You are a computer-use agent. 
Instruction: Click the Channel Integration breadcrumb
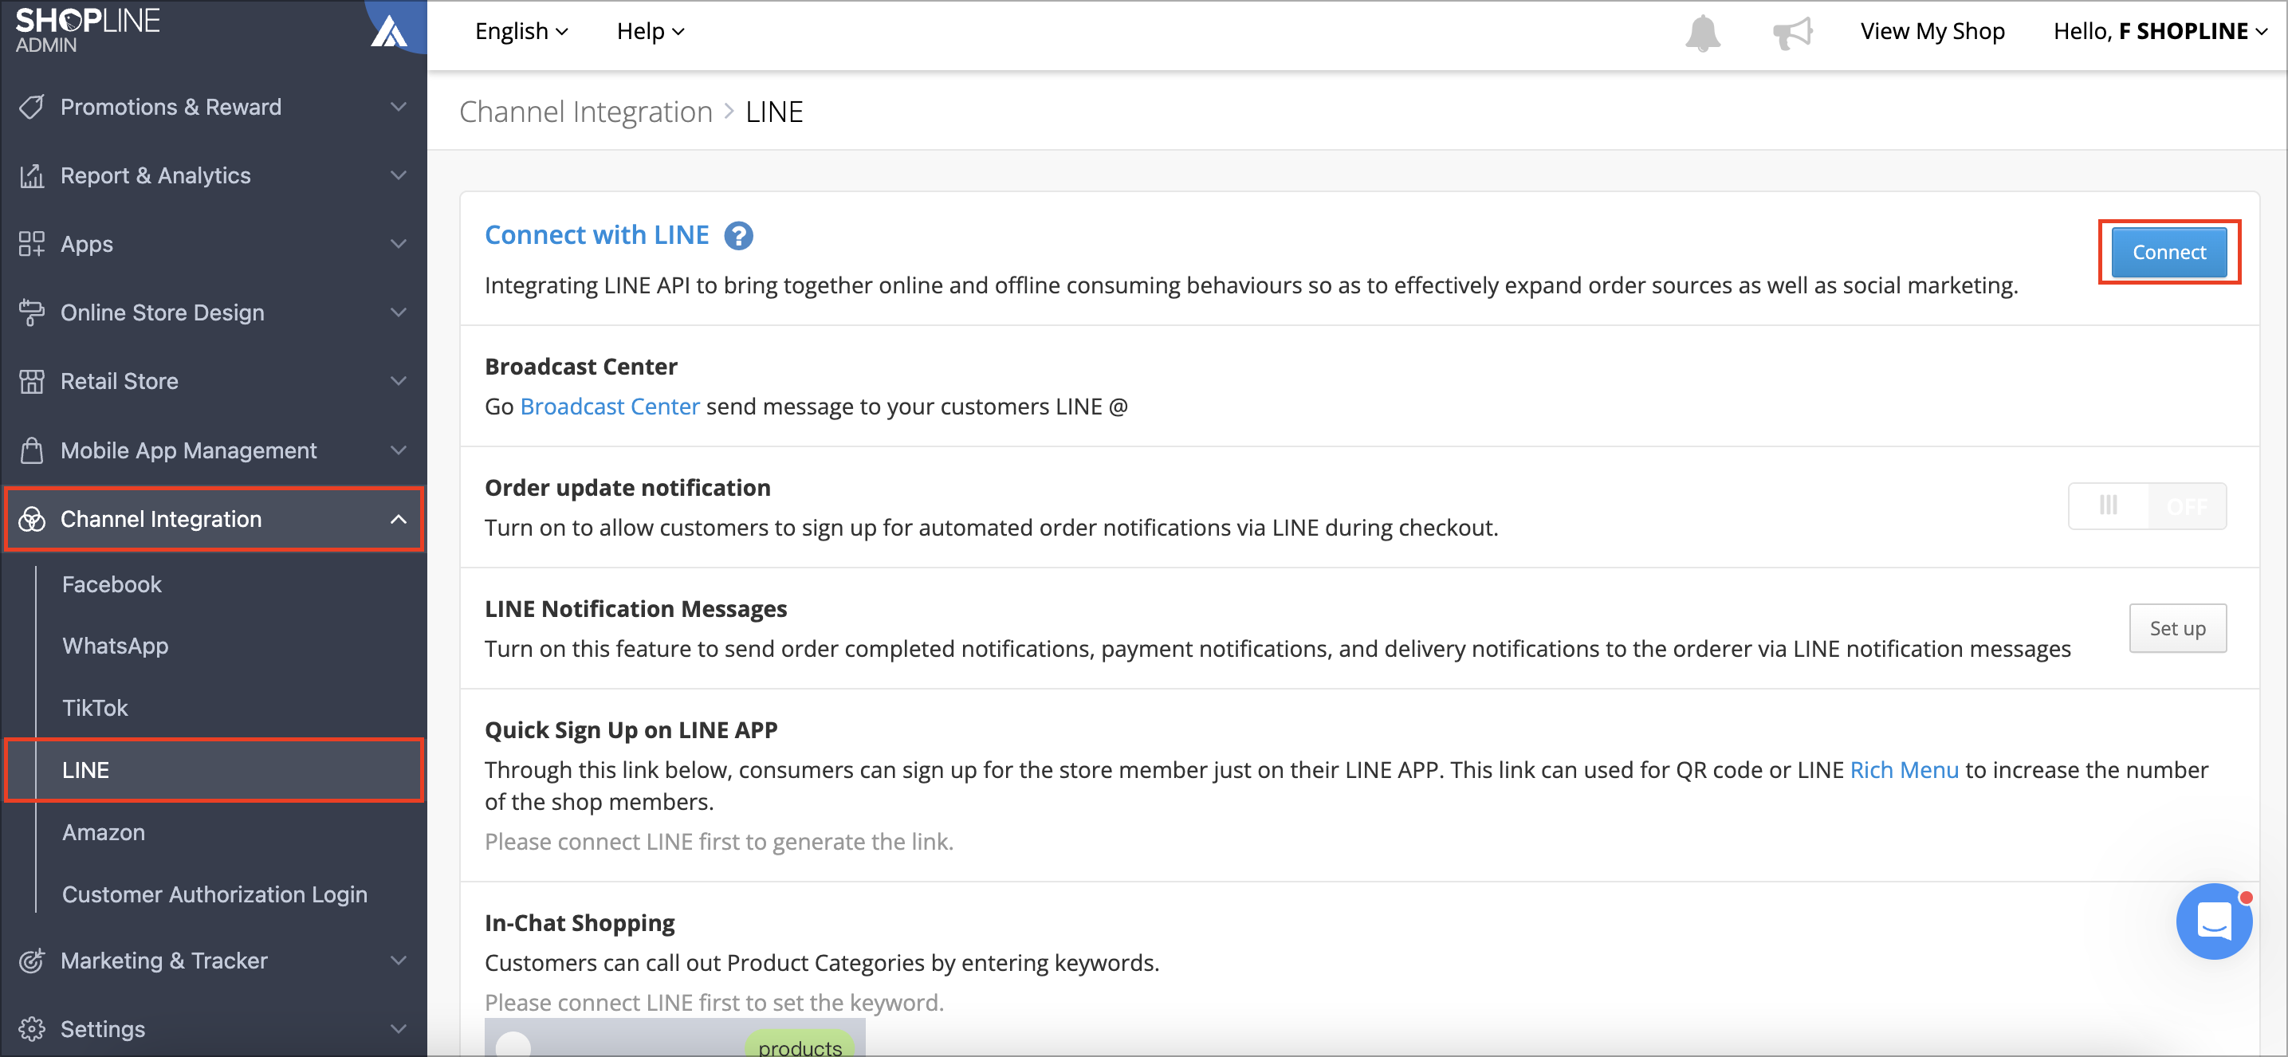pyautogui.click(x=585, y=111)
